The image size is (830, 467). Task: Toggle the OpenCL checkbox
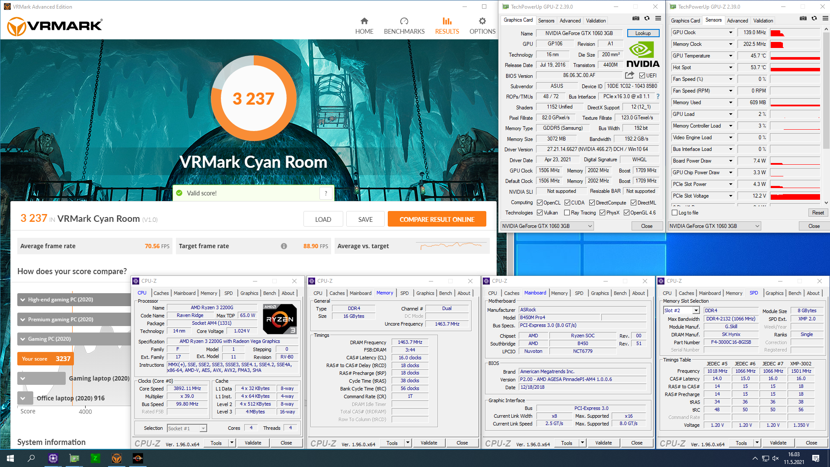[x=539, y=203]
